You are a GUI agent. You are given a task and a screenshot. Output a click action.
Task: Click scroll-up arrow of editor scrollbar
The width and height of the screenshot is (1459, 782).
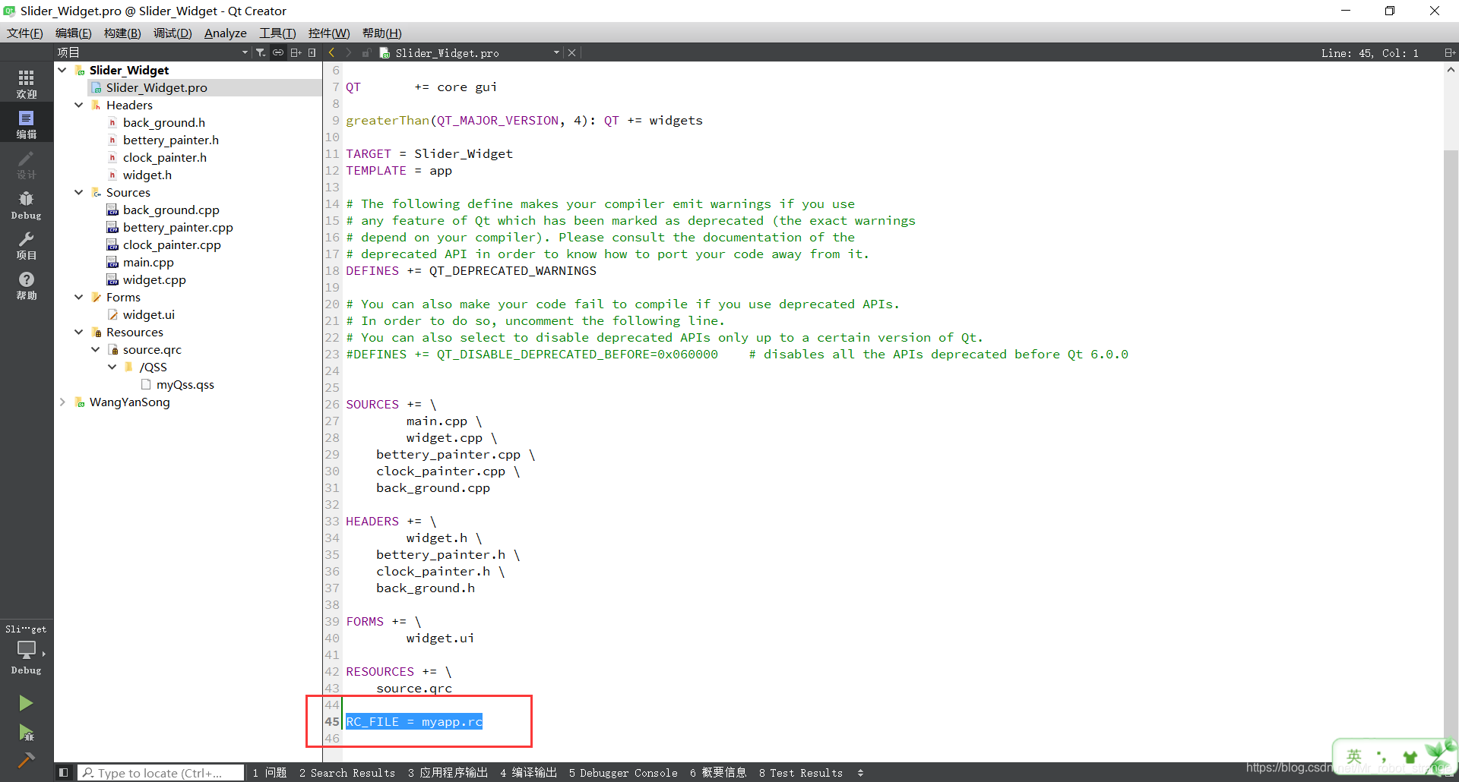tap(1451, 70)
